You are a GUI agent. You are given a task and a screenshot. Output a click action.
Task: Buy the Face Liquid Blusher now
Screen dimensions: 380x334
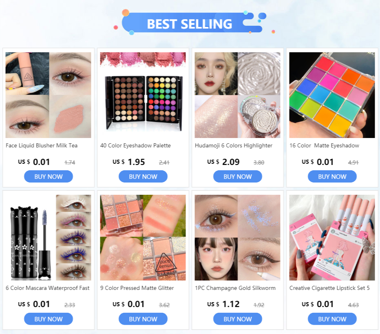[49, 176]
